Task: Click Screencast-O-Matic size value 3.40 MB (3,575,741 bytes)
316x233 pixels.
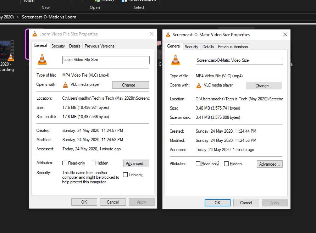Action: click(218, 108)
